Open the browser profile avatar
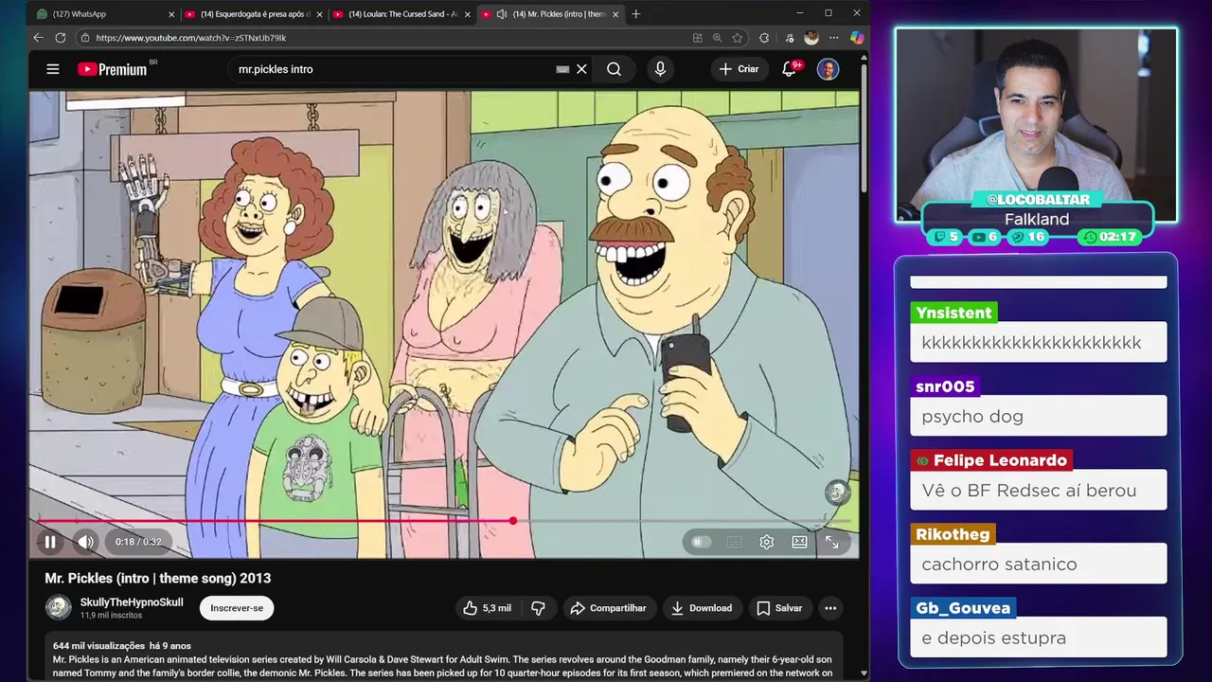Viewport: 1212px width, 682px height. [811, 38]
